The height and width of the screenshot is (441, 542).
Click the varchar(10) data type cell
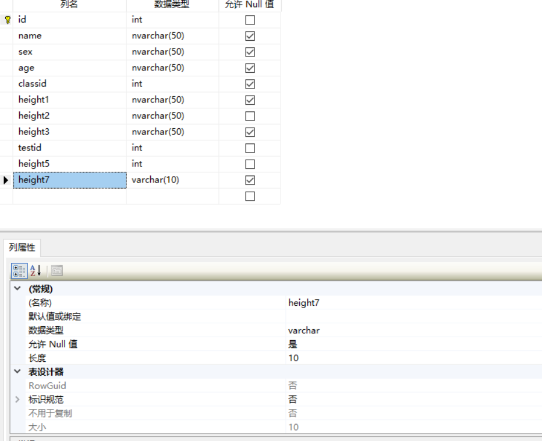click(x=172, y=180)
